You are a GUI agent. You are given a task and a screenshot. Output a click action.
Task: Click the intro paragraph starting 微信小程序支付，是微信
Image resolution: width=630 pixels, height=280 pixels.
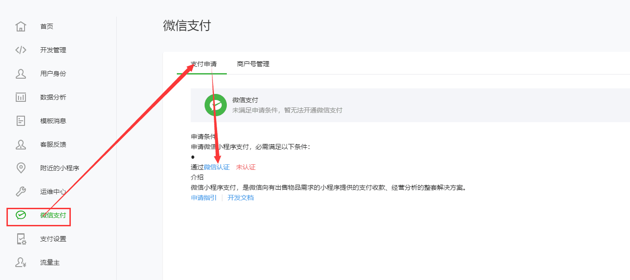[328, 187]
